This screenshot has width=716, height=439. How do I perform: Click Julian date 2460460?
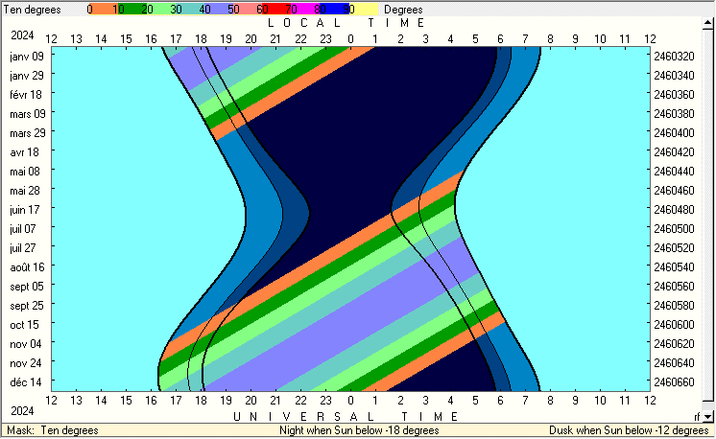pos(674,190)
